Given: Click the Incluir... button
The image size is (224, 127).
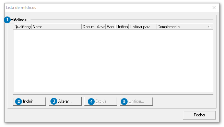Looking at the screenshot, I should tap(30, 101).
